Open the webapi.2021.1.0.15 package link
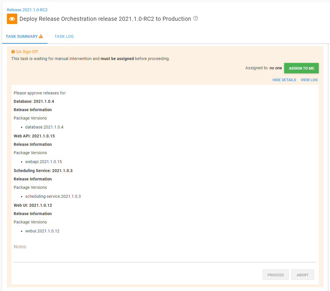The image size is (330, 291). [44, 162]
